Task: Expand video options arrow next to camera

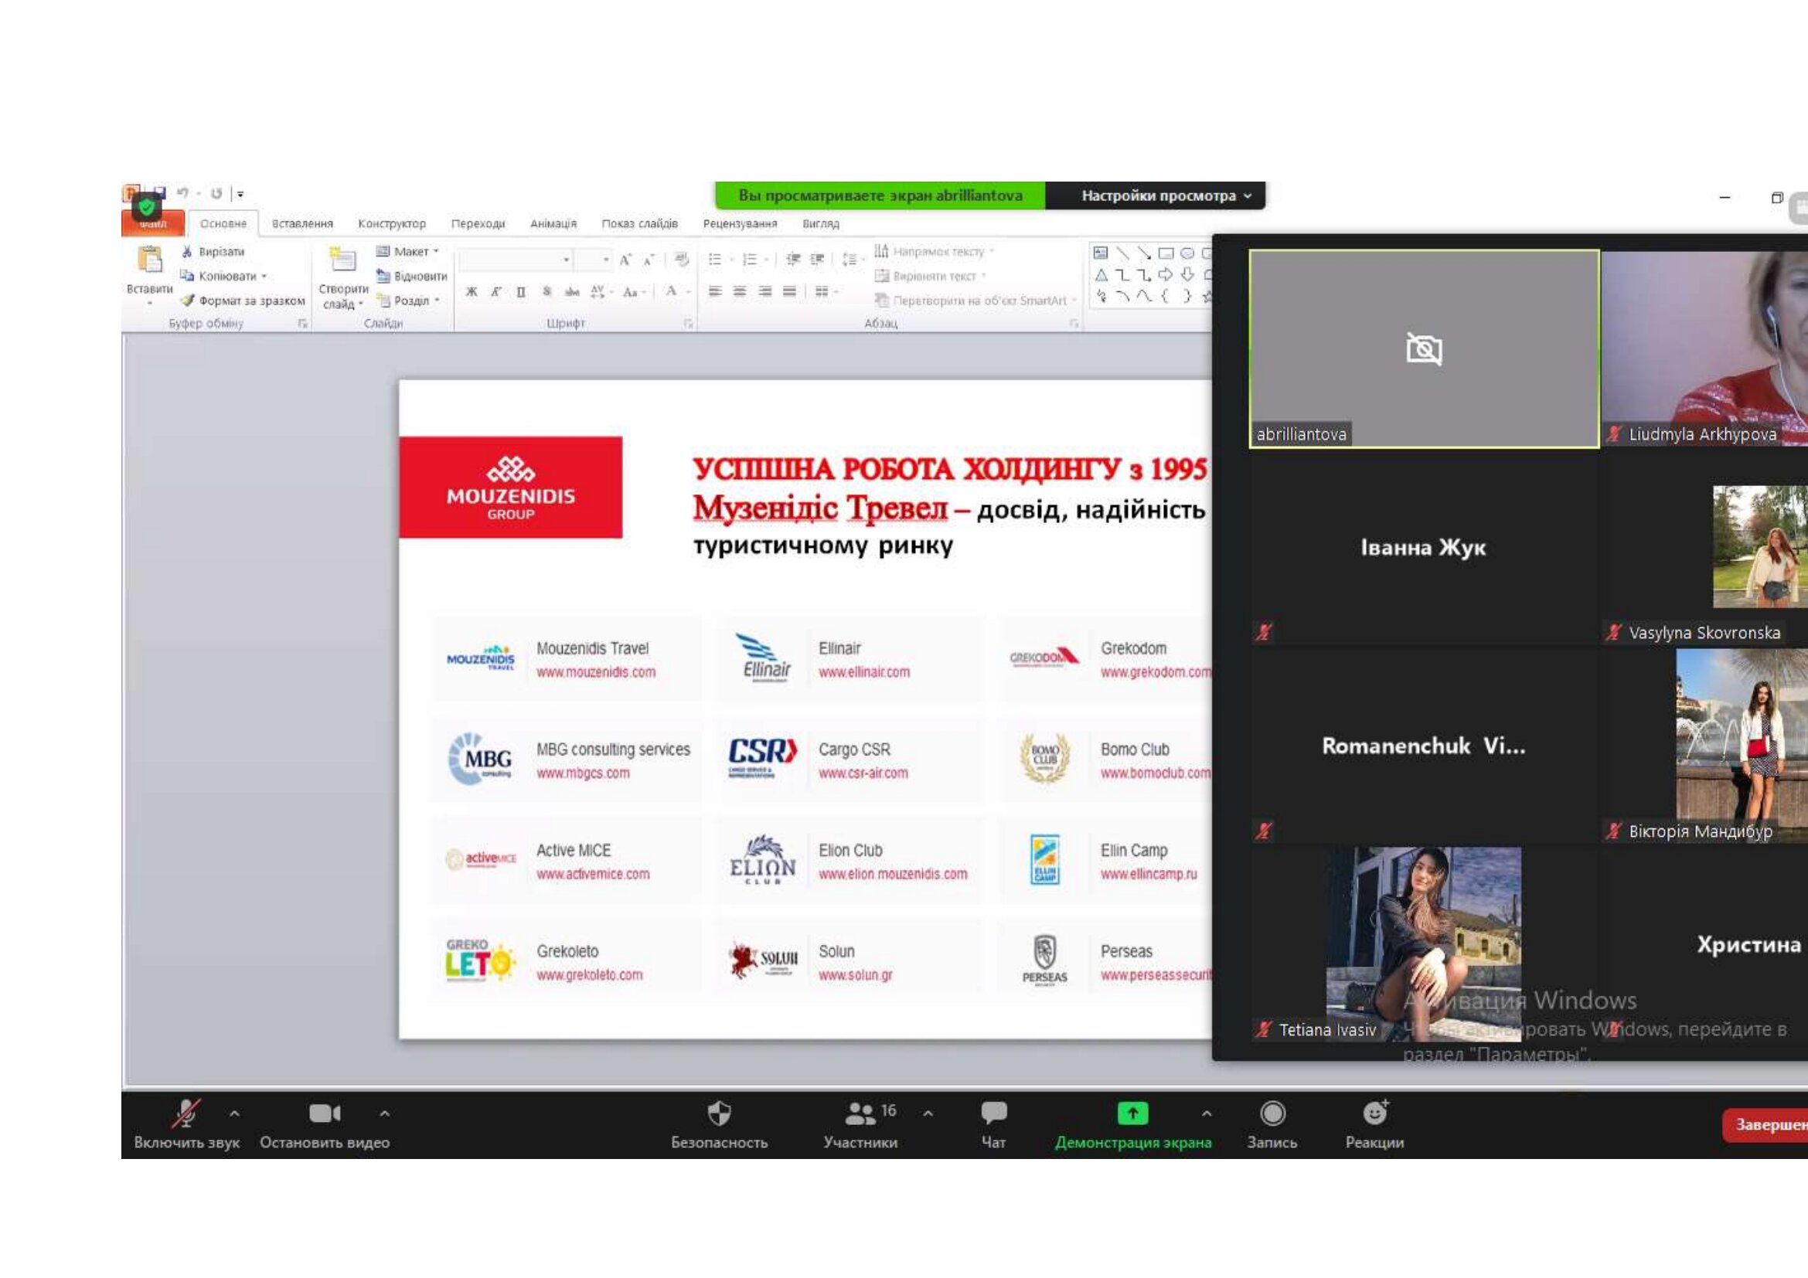Action: (384, 1113)
